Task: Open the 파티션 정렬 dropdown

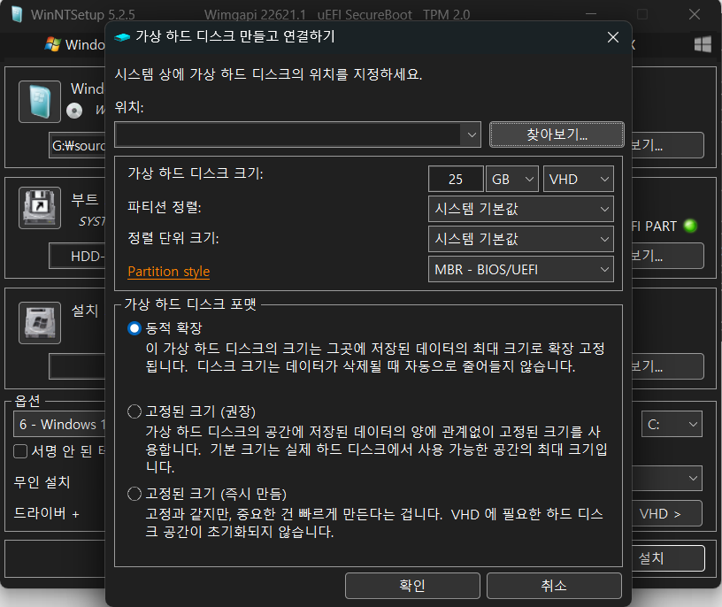Action: 521,209
